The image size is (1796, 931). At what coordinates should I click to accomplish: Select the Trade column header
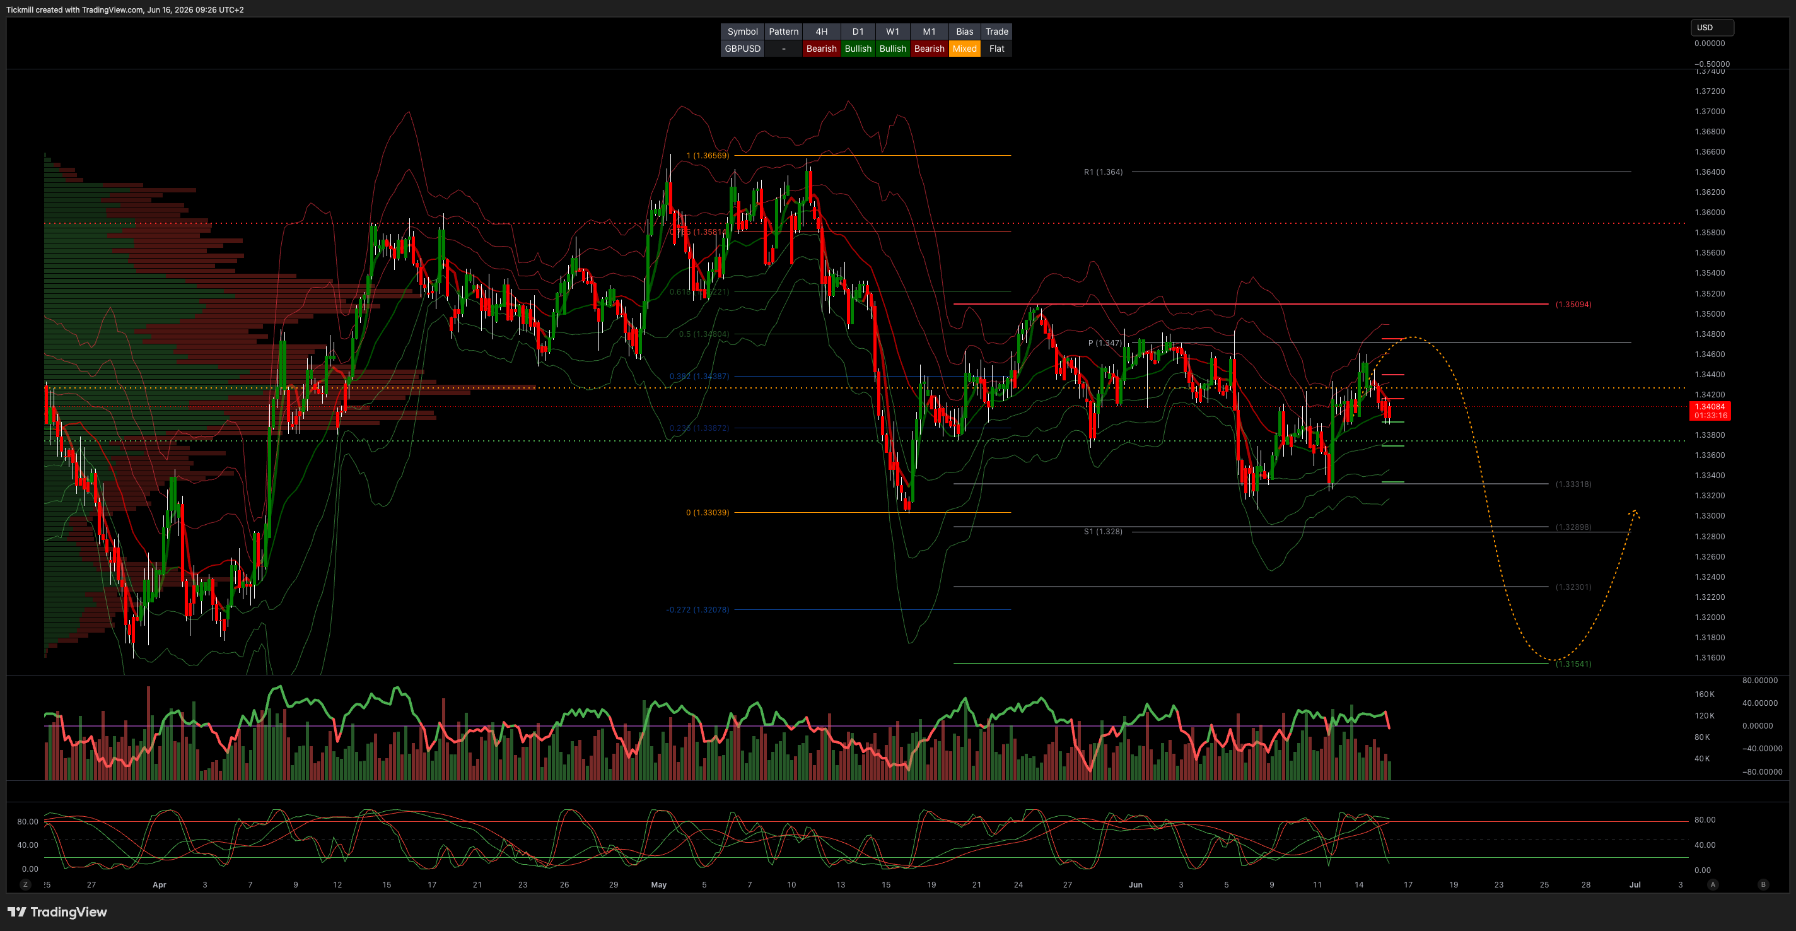pos(997,32)
